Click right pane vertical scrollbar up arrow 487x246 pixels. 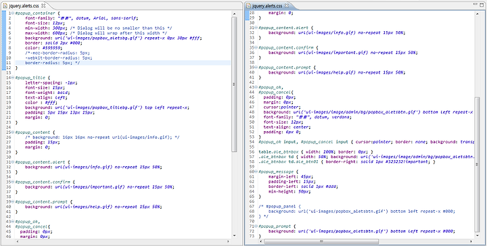click(478, 14)
